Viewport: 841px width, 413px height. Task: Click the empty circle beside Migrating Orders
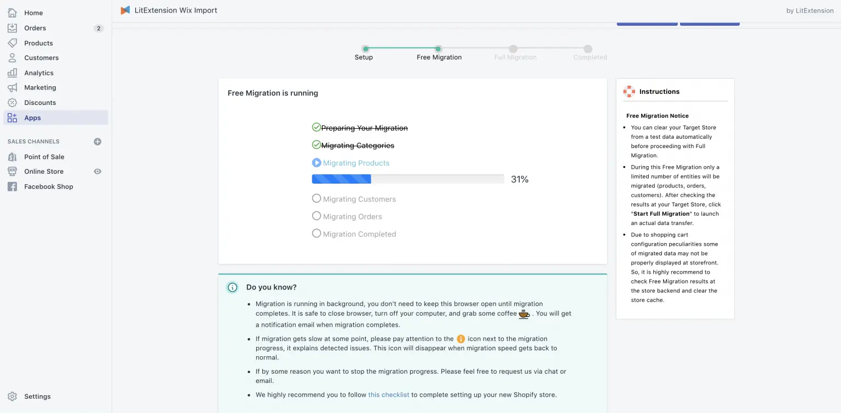tap(316, 216)
